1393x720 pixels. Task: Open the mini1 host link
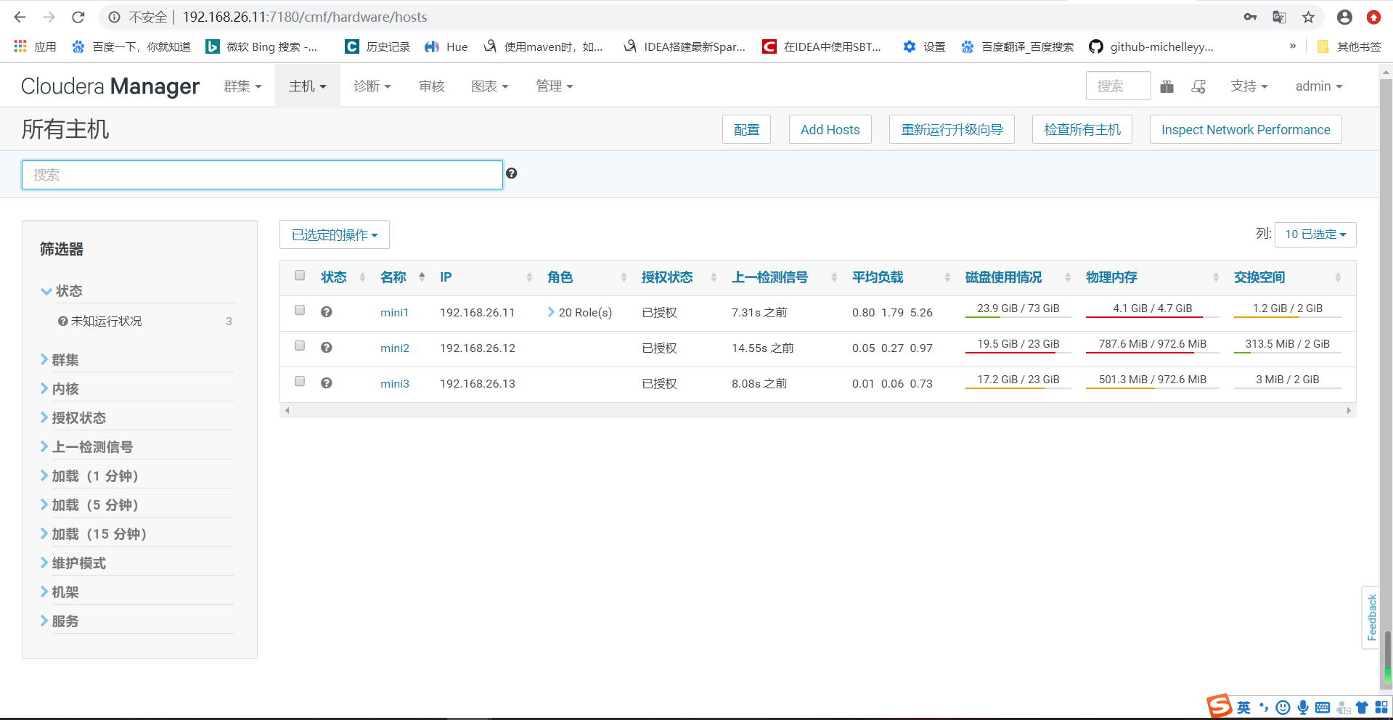pos(395,313)
